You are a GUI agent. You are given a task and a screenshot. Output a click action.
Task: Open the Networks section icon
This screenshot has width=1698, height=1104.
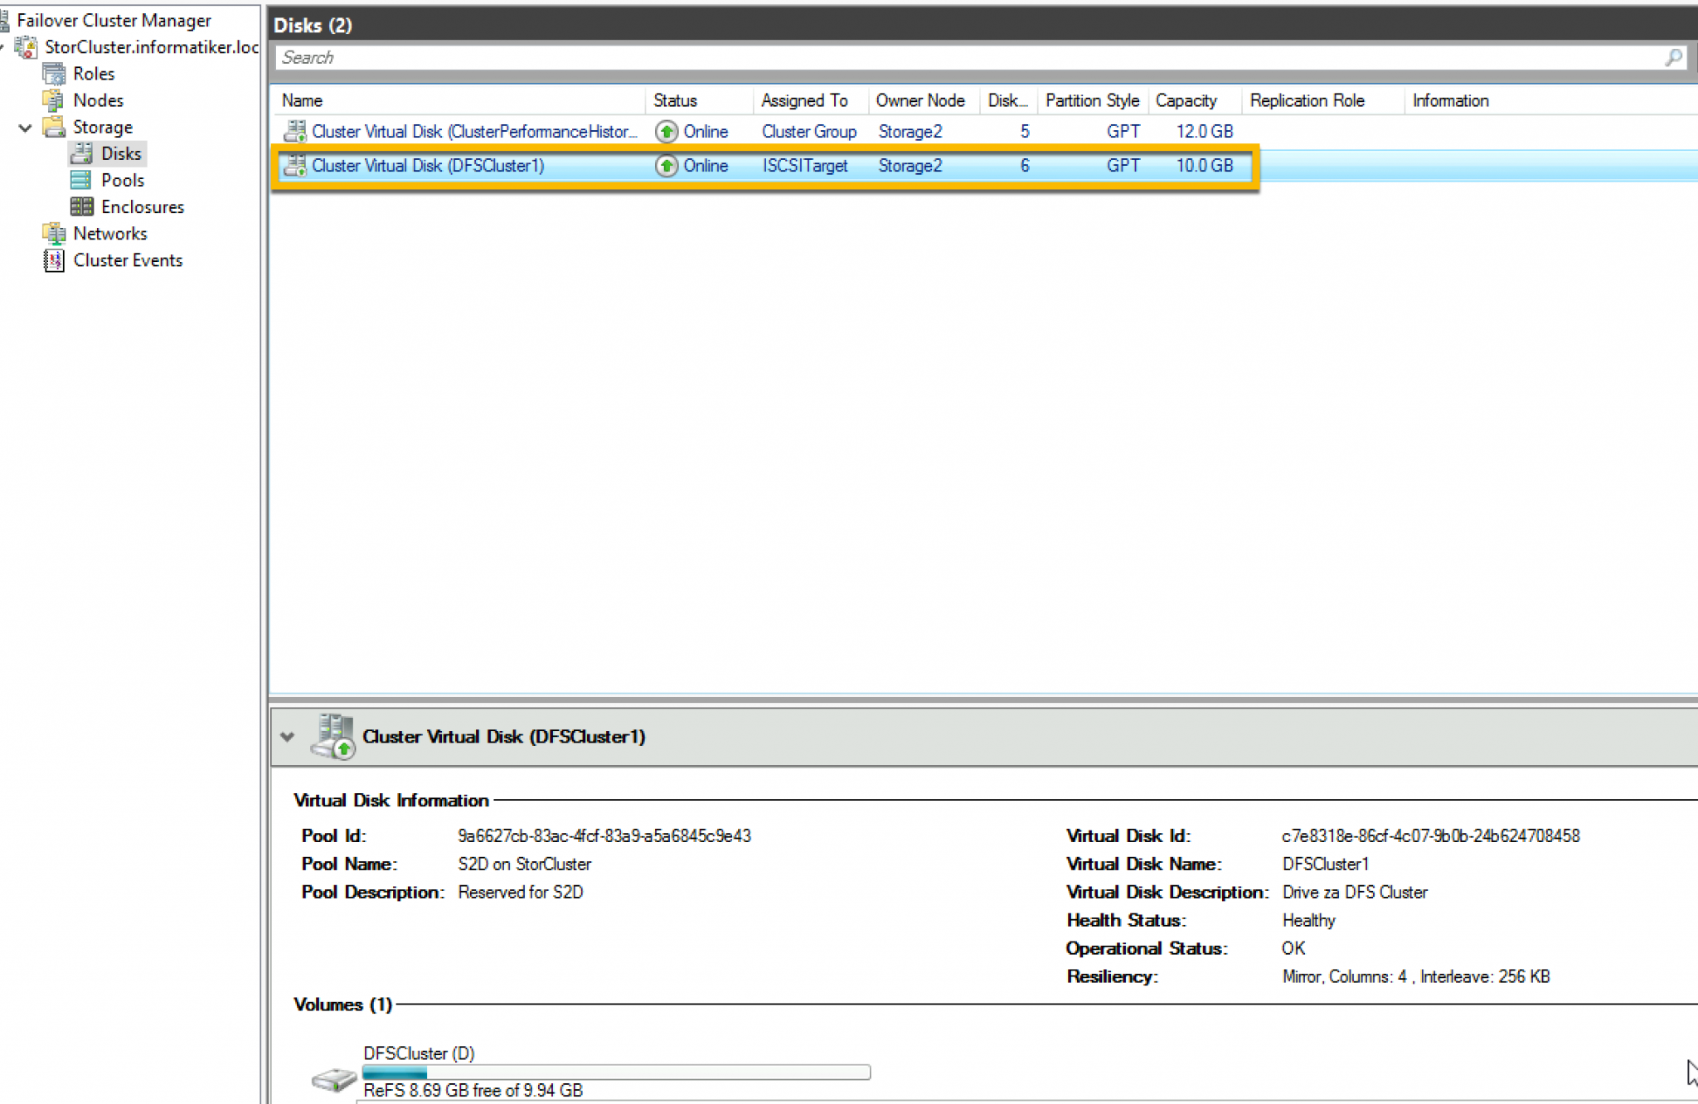tap(54, 233)
